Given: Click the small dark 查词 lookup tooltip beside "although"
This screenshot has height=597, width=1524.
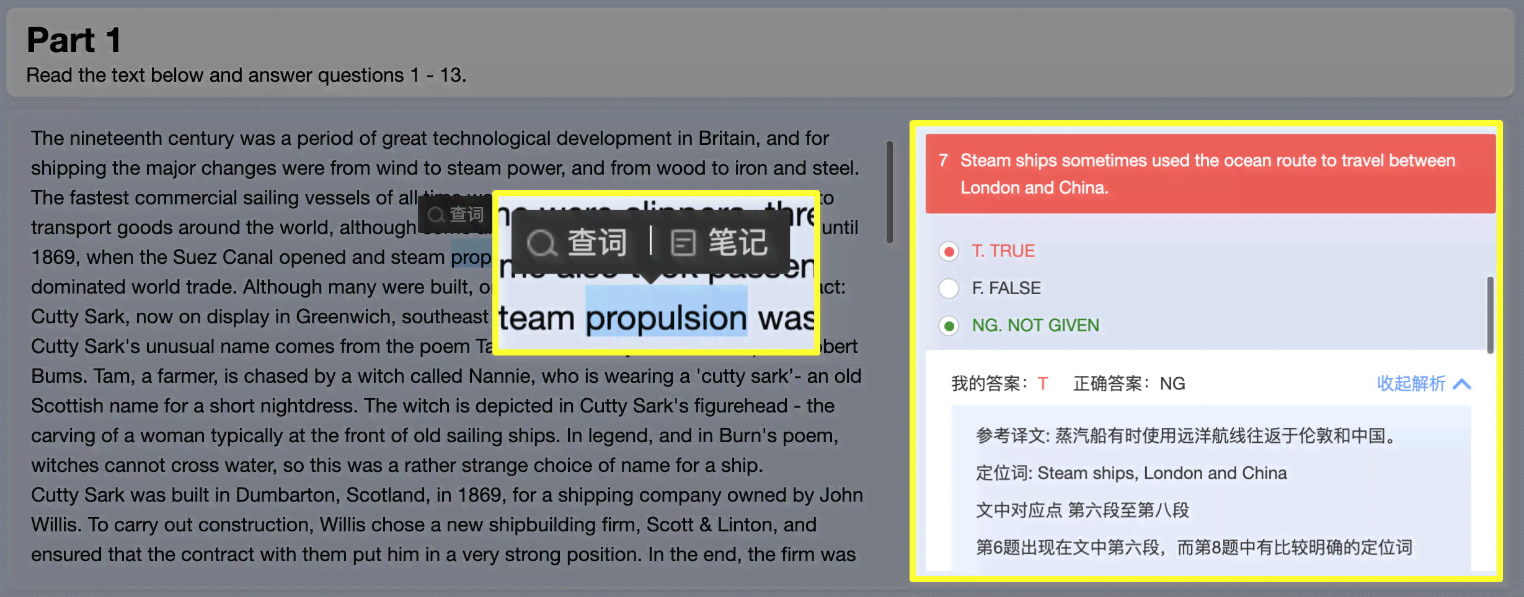Looking at the screenshot, I should pos(455,214).
